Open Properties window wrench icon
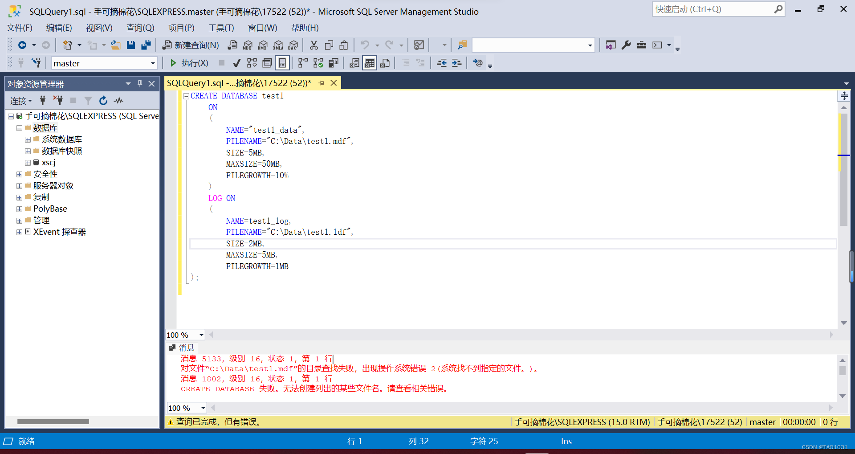The image size is (855, 454). [x=626, y=45]
